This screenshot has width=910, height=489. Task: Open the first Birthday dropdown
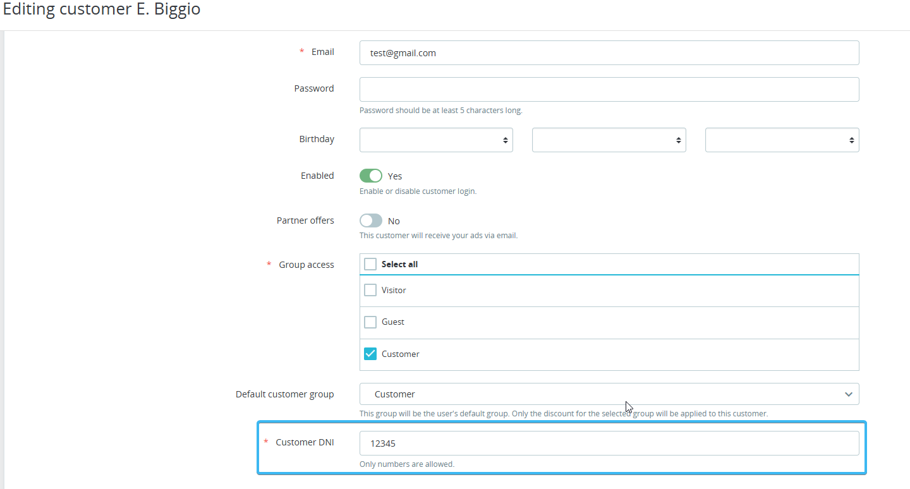436,140
